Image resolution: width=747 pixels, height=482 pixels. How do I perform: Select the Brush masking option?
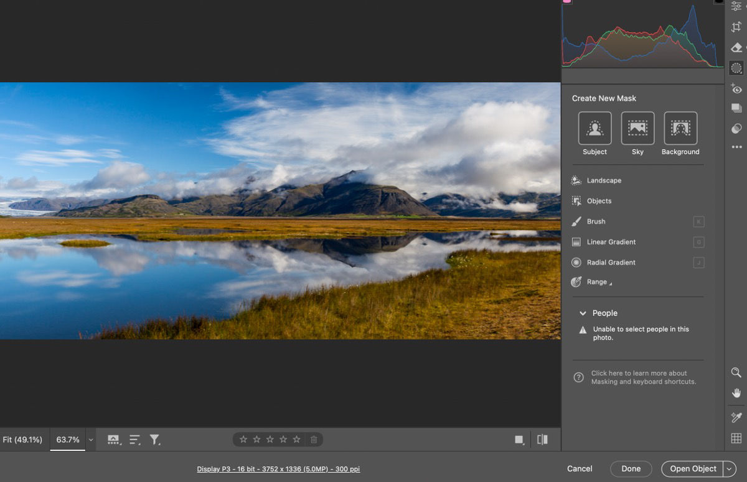596,221
